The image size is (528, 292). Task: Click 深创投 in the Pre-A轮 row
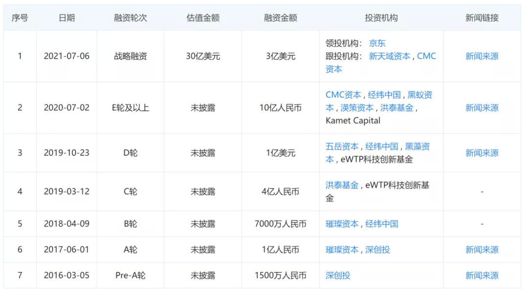[x=338, y=275]
